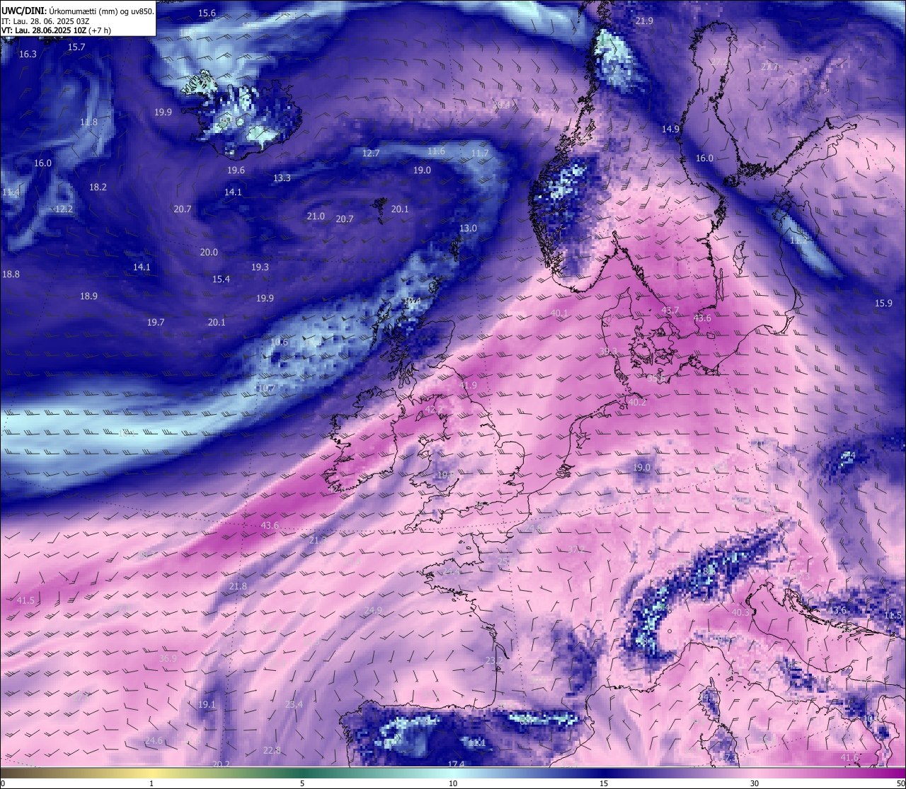
Task: Select the 36.9 value label
Action: [168, 658]
